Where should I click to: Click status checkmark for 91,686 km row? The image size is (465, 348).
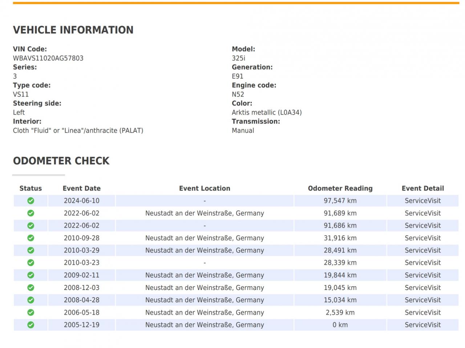tap(31, 225)
